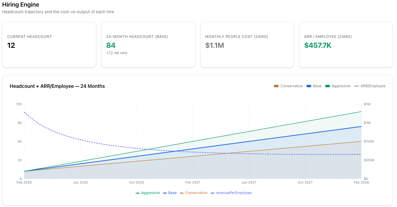The image size is (397, 207).
Task: Click the revenuePerEmployee marker in bottom legend
Action: pos(213,193)
